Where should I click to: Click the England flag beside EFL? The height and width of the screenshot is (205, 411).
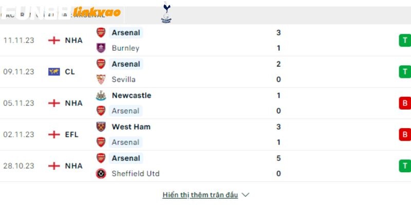(54, 135)
